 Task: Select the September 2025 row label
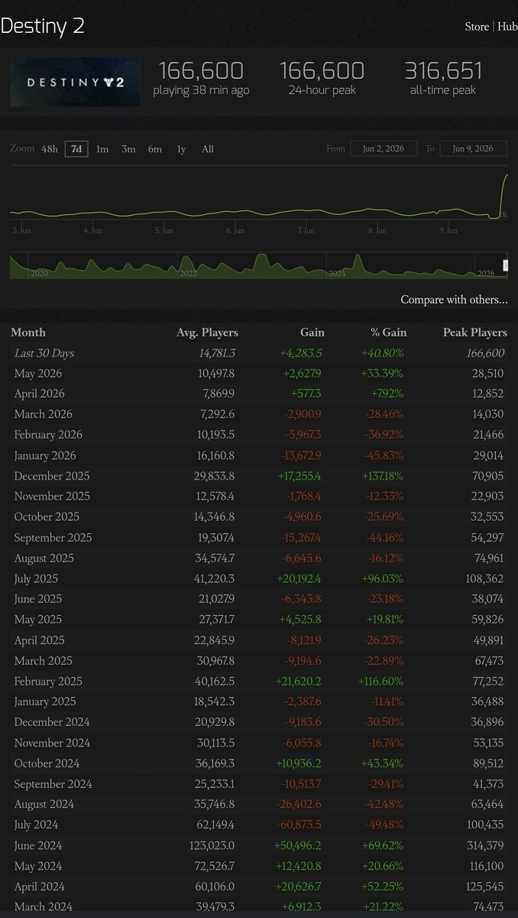53,537
